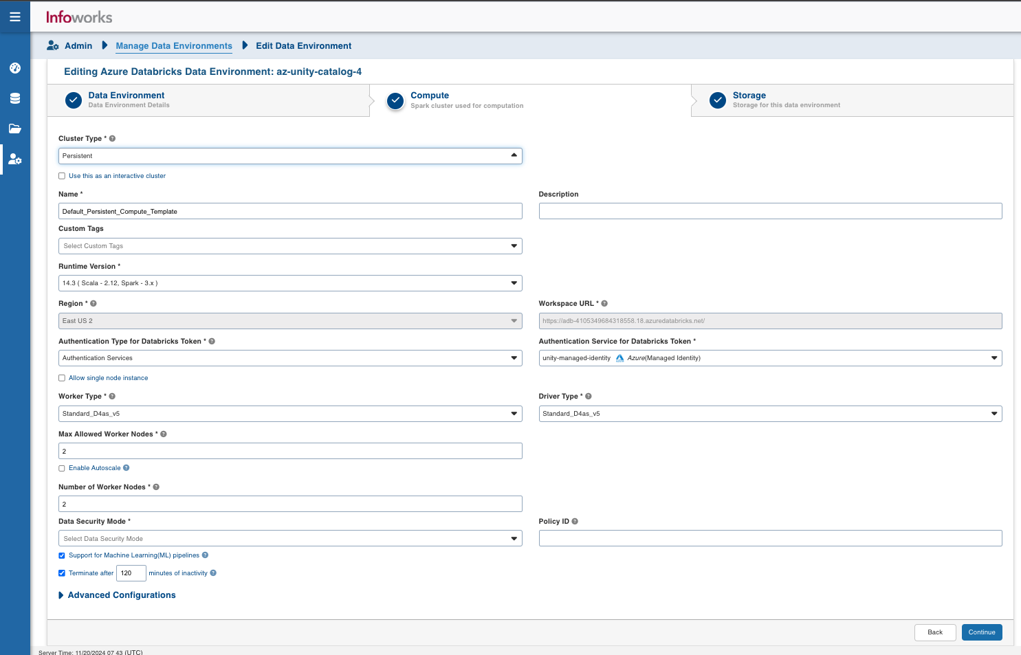
Task: Uncheck Support for Machine Learning pipelines
Action: (x=62, y=555)
